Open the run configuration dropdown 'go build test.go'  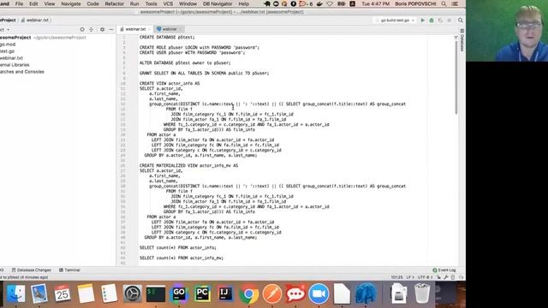tap(396, 21)
